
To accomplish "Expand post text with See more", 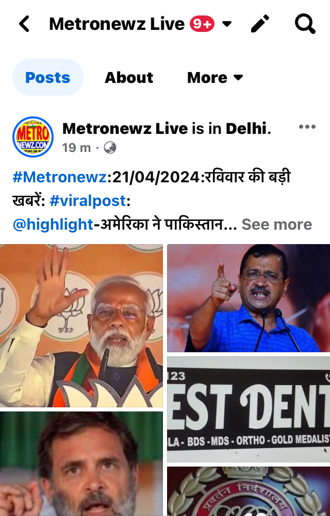I will pyautogui.click(x=277, y=225).
